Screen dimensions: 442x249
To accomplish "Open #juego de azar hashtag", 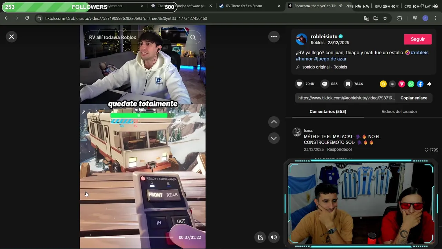I will point(330,59).
